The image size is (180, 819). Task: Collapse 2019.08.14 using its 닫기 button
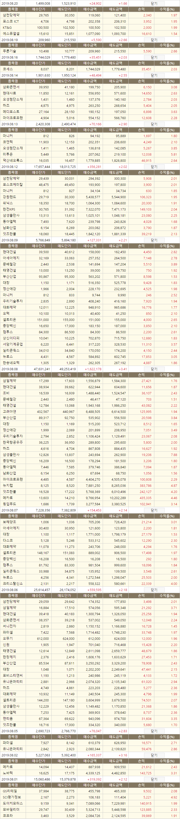tap(154, 75)
